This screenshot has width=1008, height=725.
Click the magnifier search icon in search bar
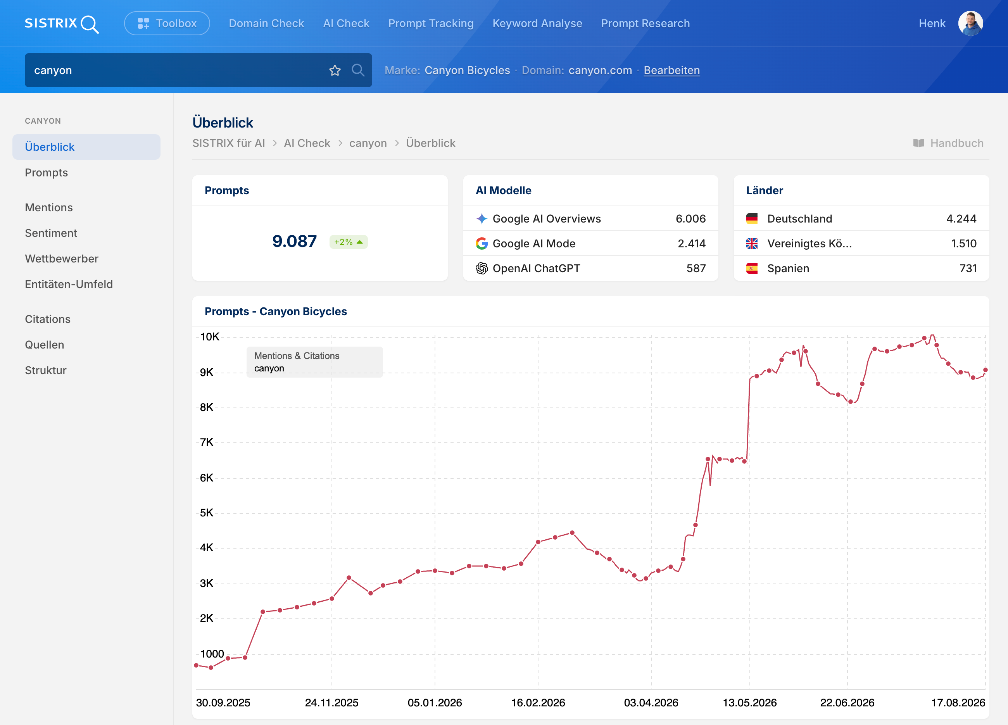358,70
